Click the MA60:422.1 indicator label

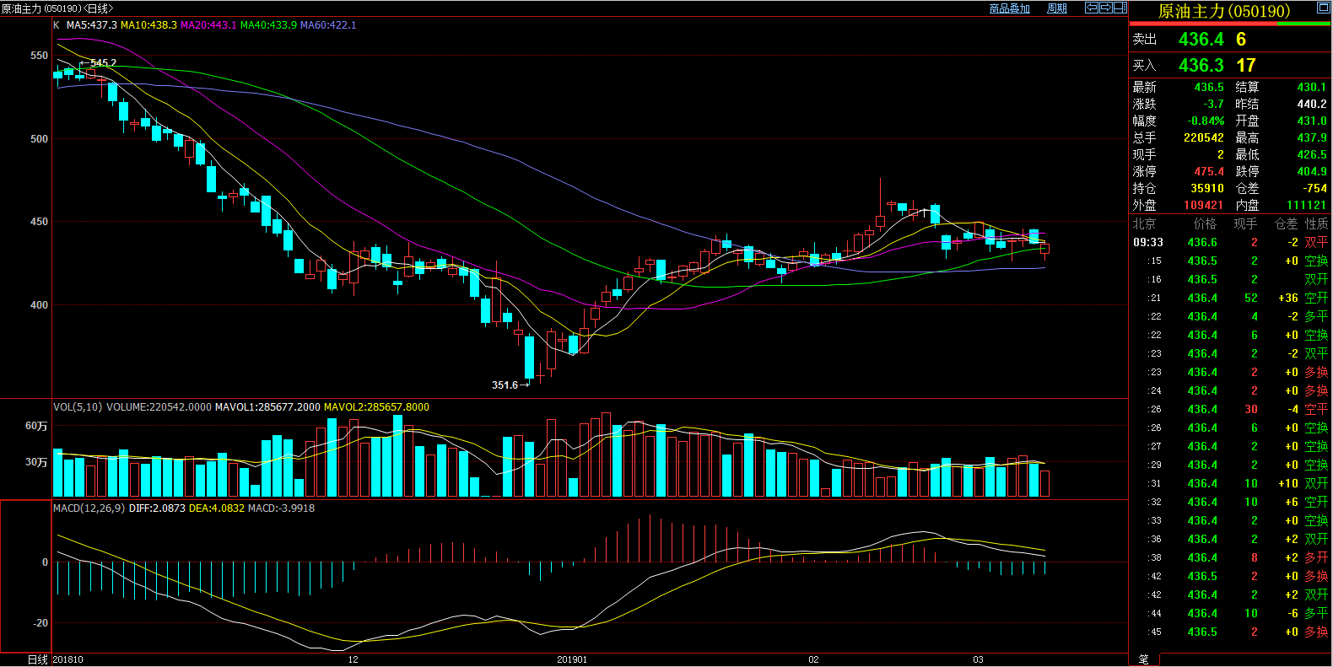click(328, 25)
